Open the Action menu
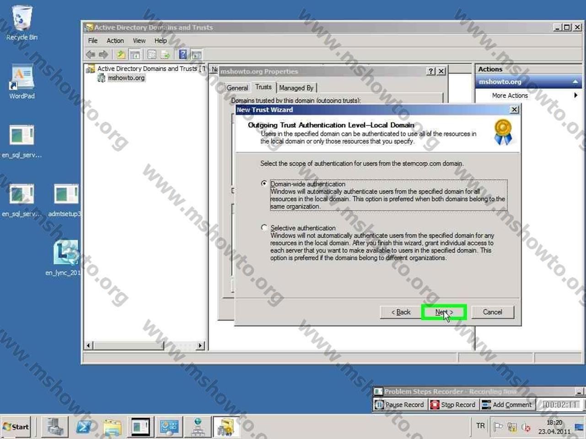Viewport: 586px width, 439px height. [x=115, y=41]
